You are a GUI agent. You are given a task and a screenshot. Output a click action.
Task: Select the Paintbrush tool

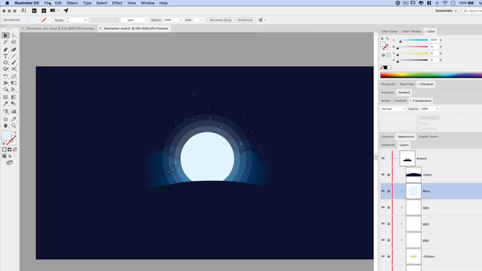tap(14, 62)
